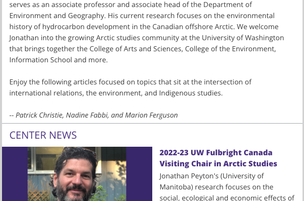Click the 'international relations' phrase
Image resolution: width=304 pixels, height=201 pixels.
pyautogui.click(x=46, y=93)
